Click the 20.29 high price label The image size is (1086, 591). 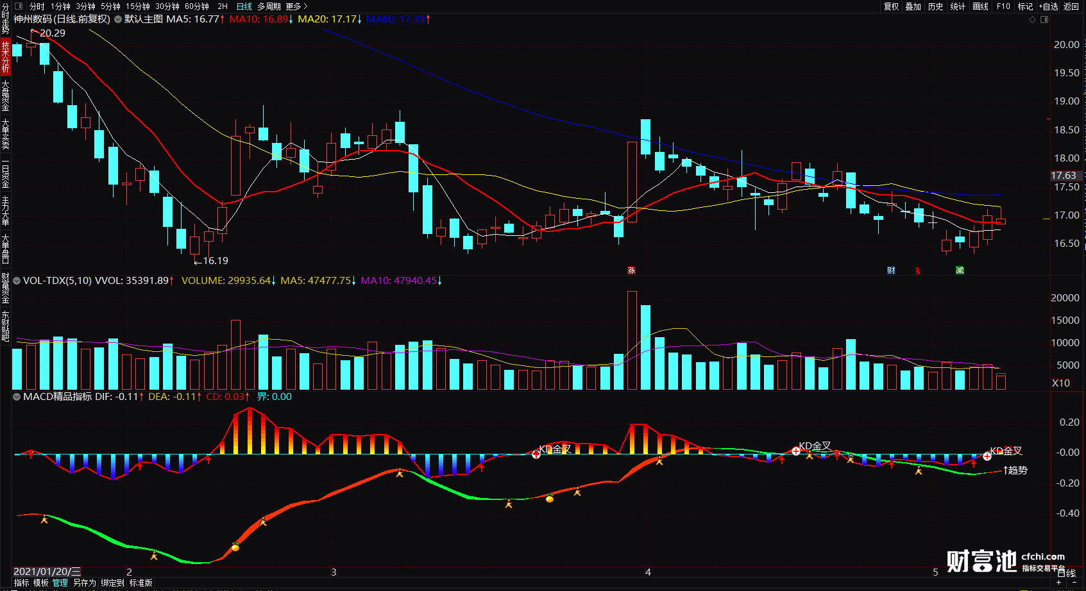click(x=53, y=33)
